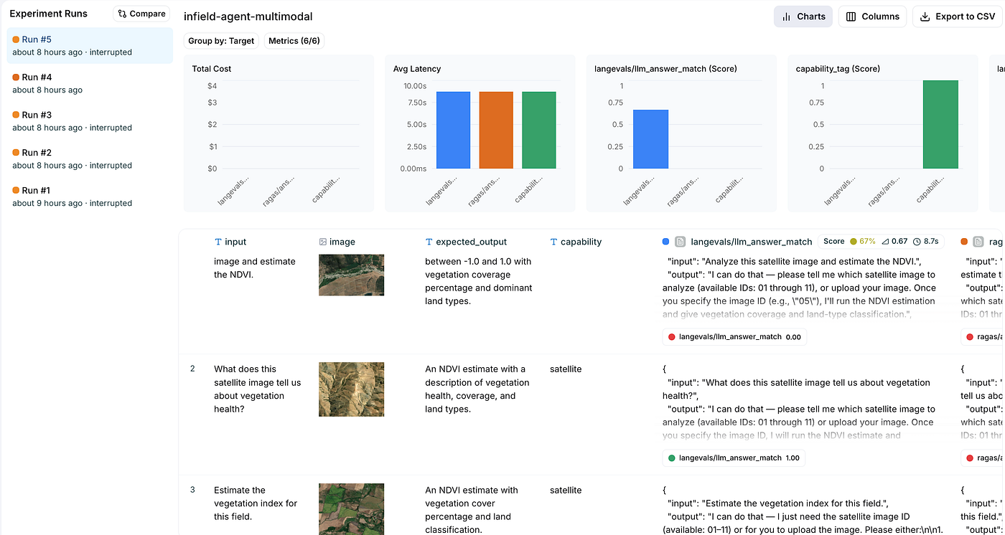This screenshot has width=1005, height=535.
Task: Click the 'langevals/llm_answer_match' column header label
Action: coord(752,242)
